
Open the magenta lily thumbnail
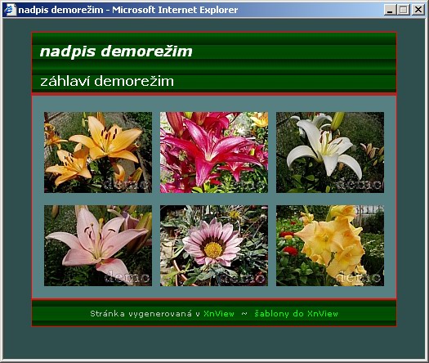[214, 153]
